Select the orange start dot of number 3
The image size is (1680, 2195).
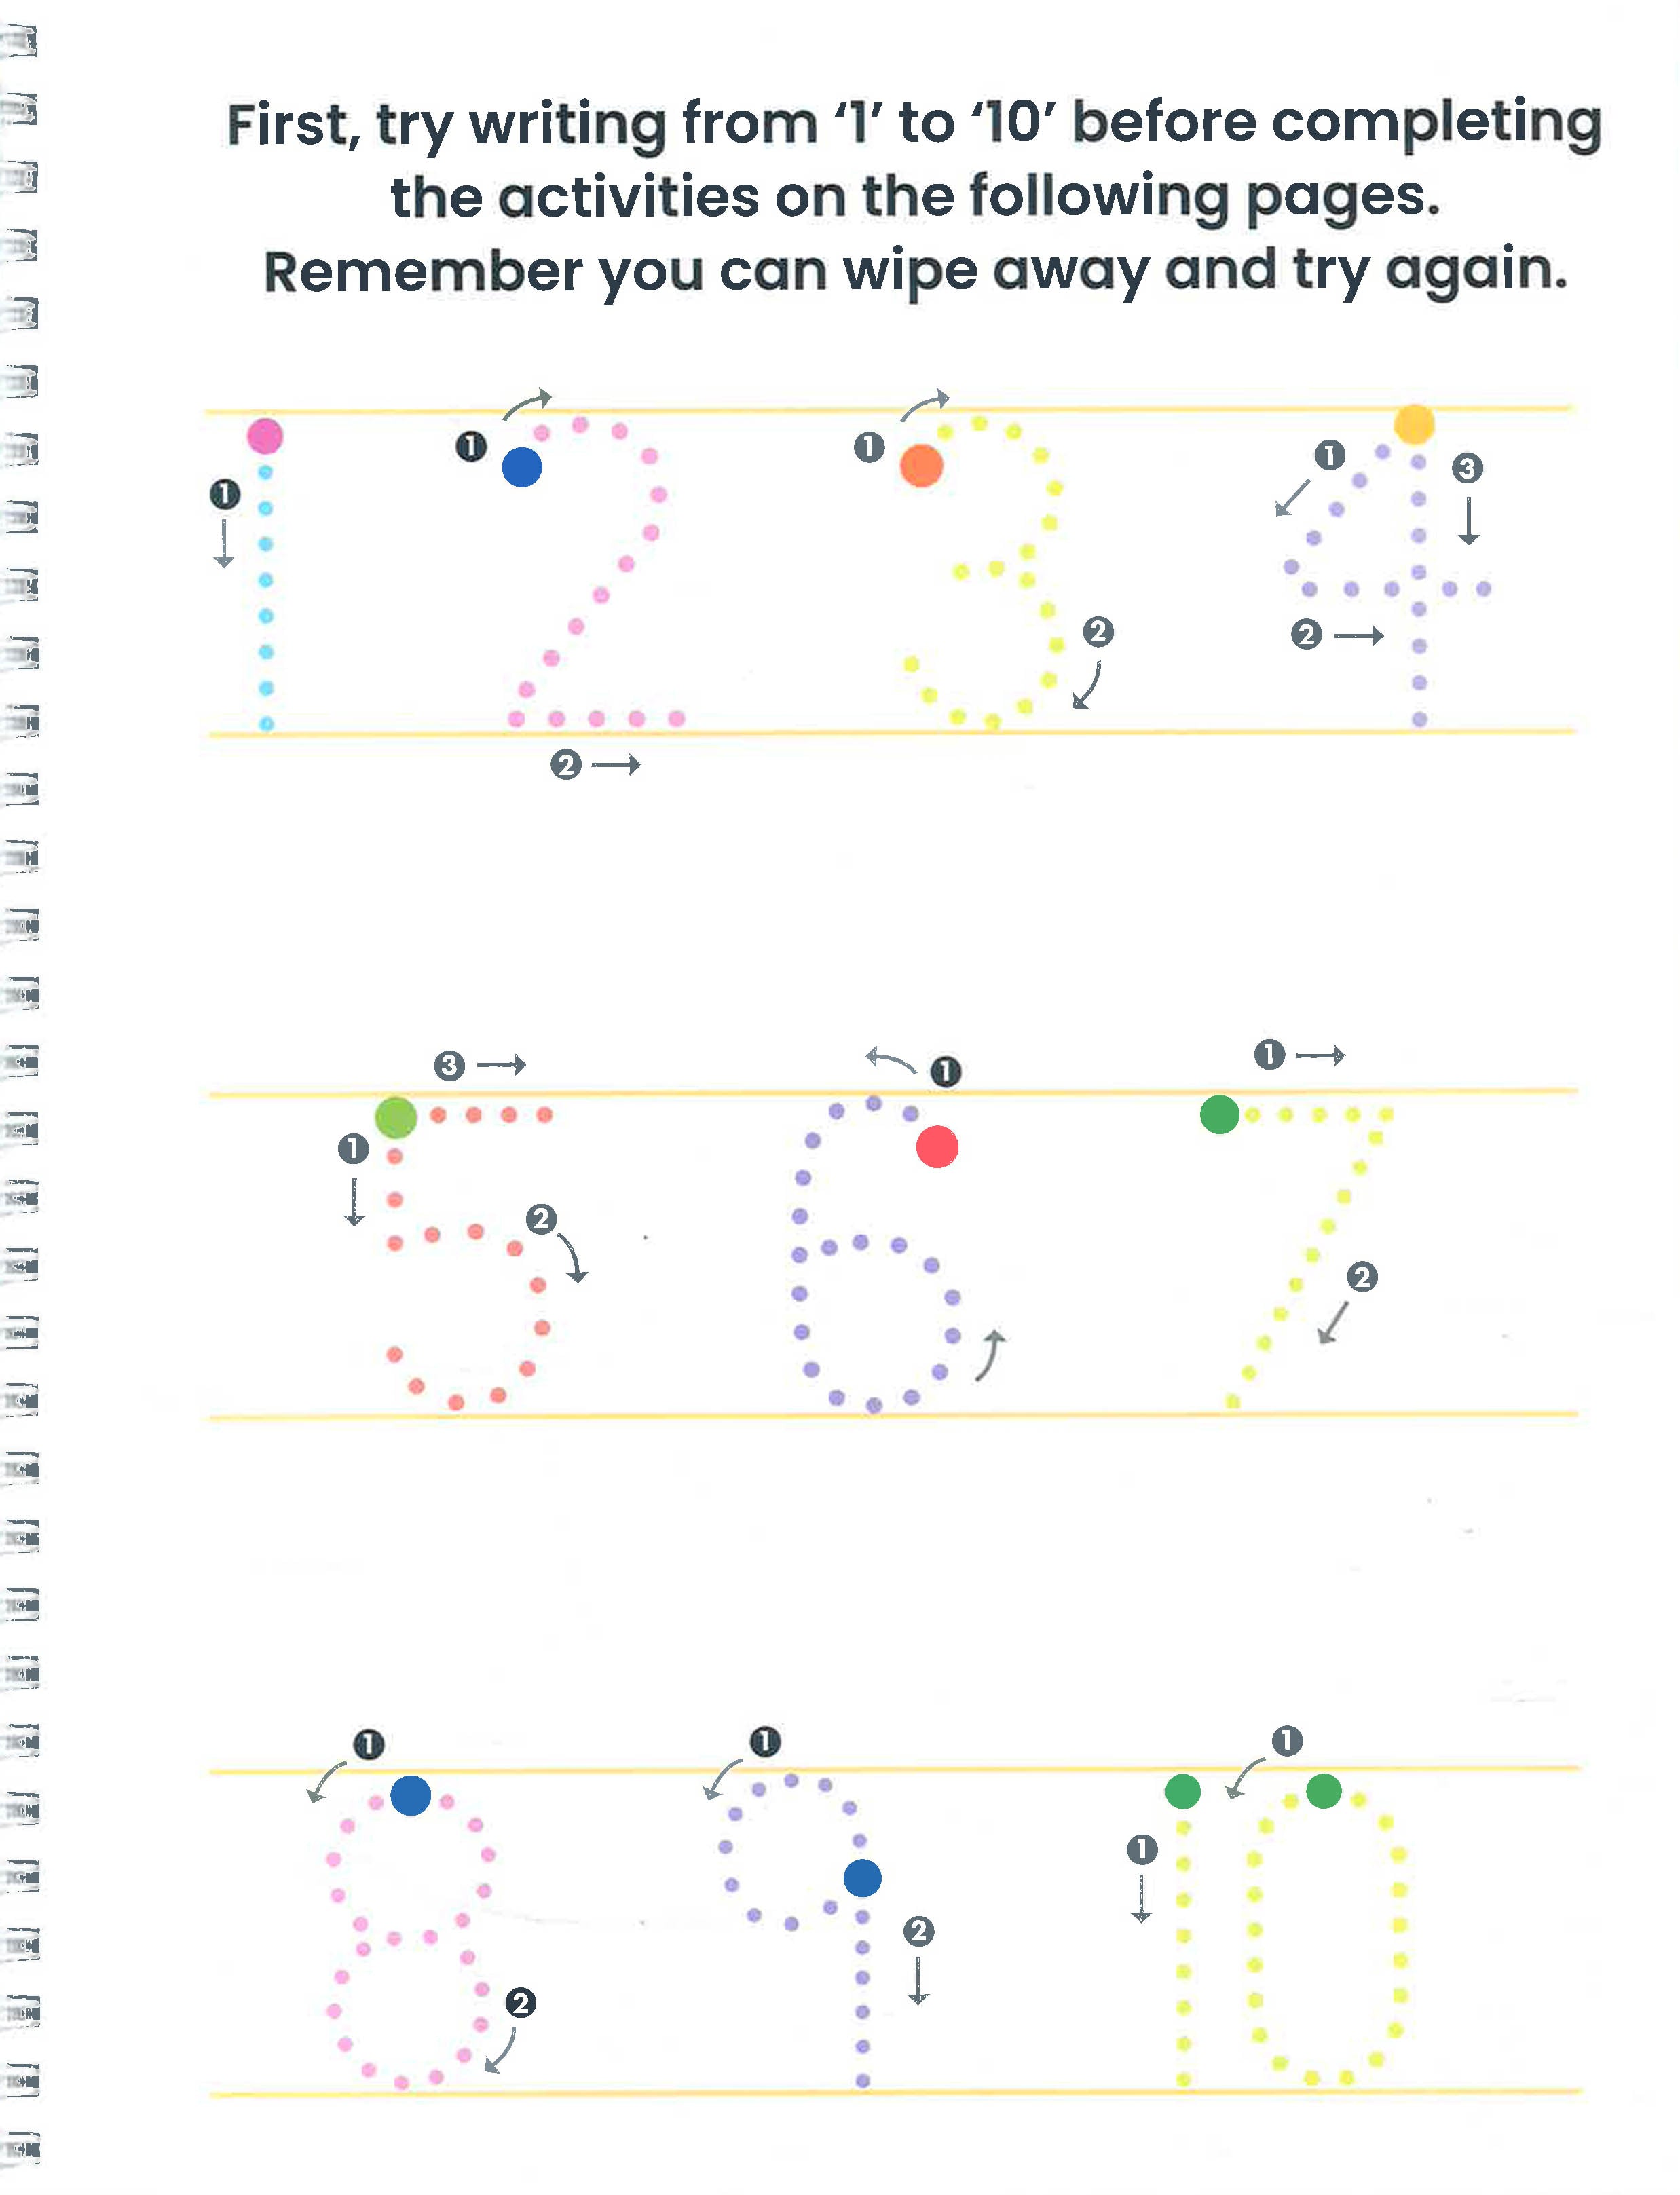[x=921, y=466]
